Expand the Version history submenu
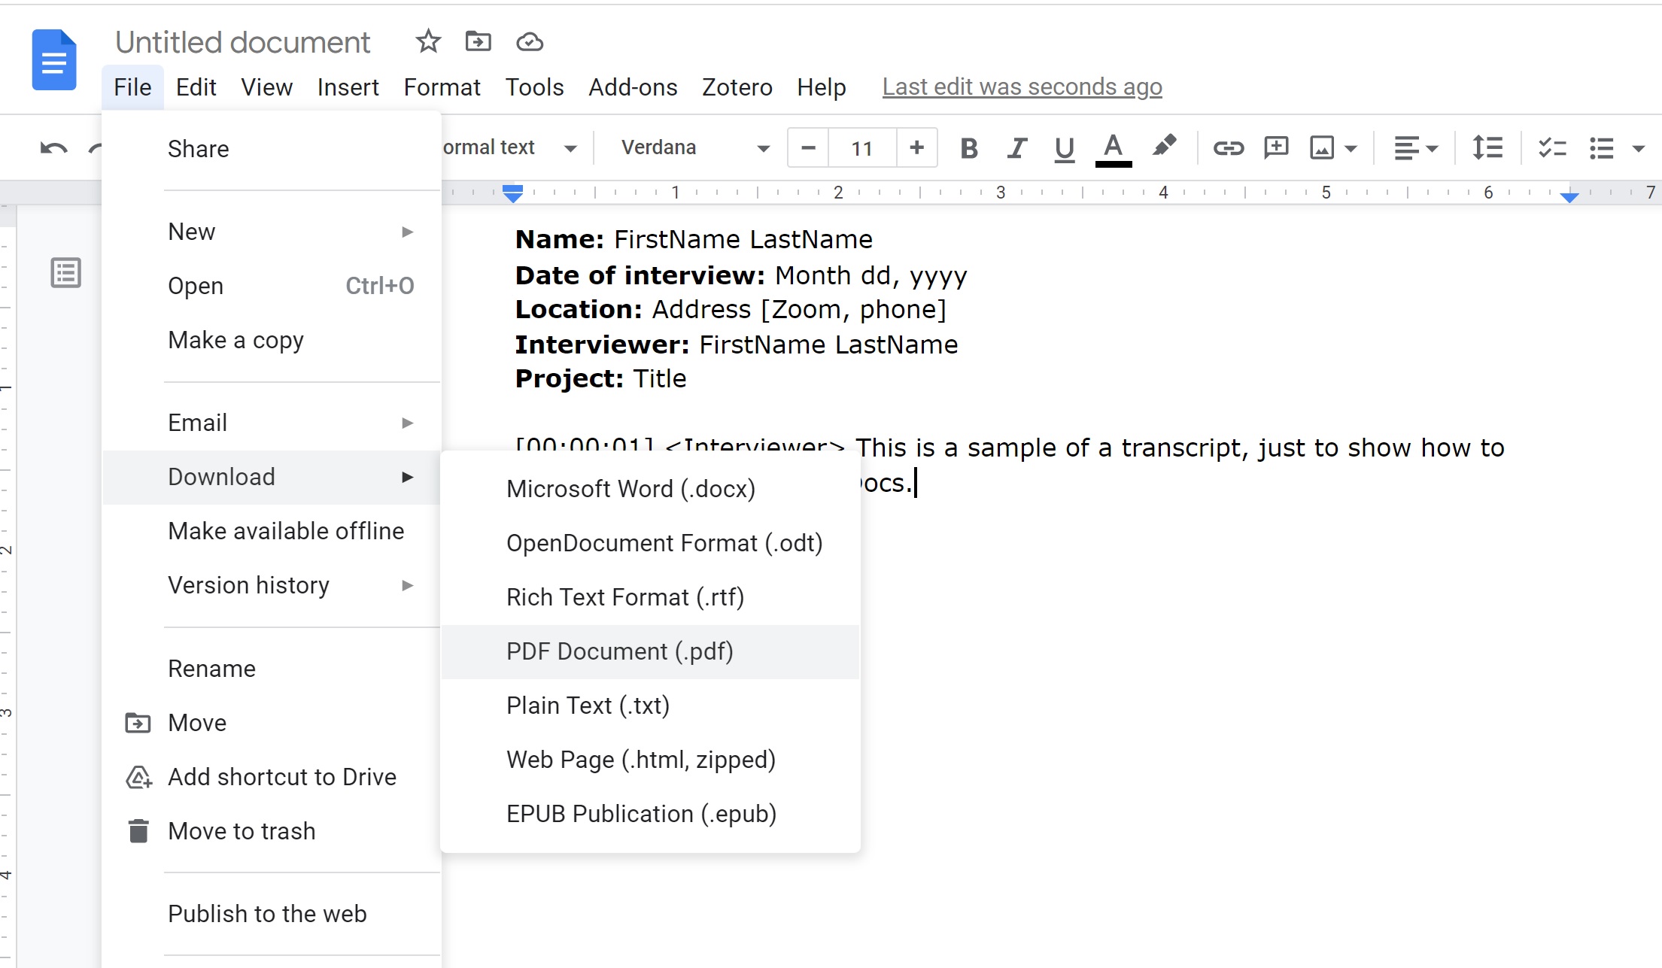Image resolution: width=1662 pixels, height=968 pixels. click(x=272, y=585)
